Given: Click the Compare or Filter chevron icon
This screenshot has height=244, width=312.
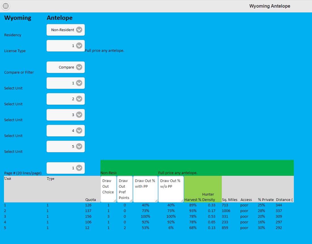Looking at the screenshot, I should click(x=79, y=67).
